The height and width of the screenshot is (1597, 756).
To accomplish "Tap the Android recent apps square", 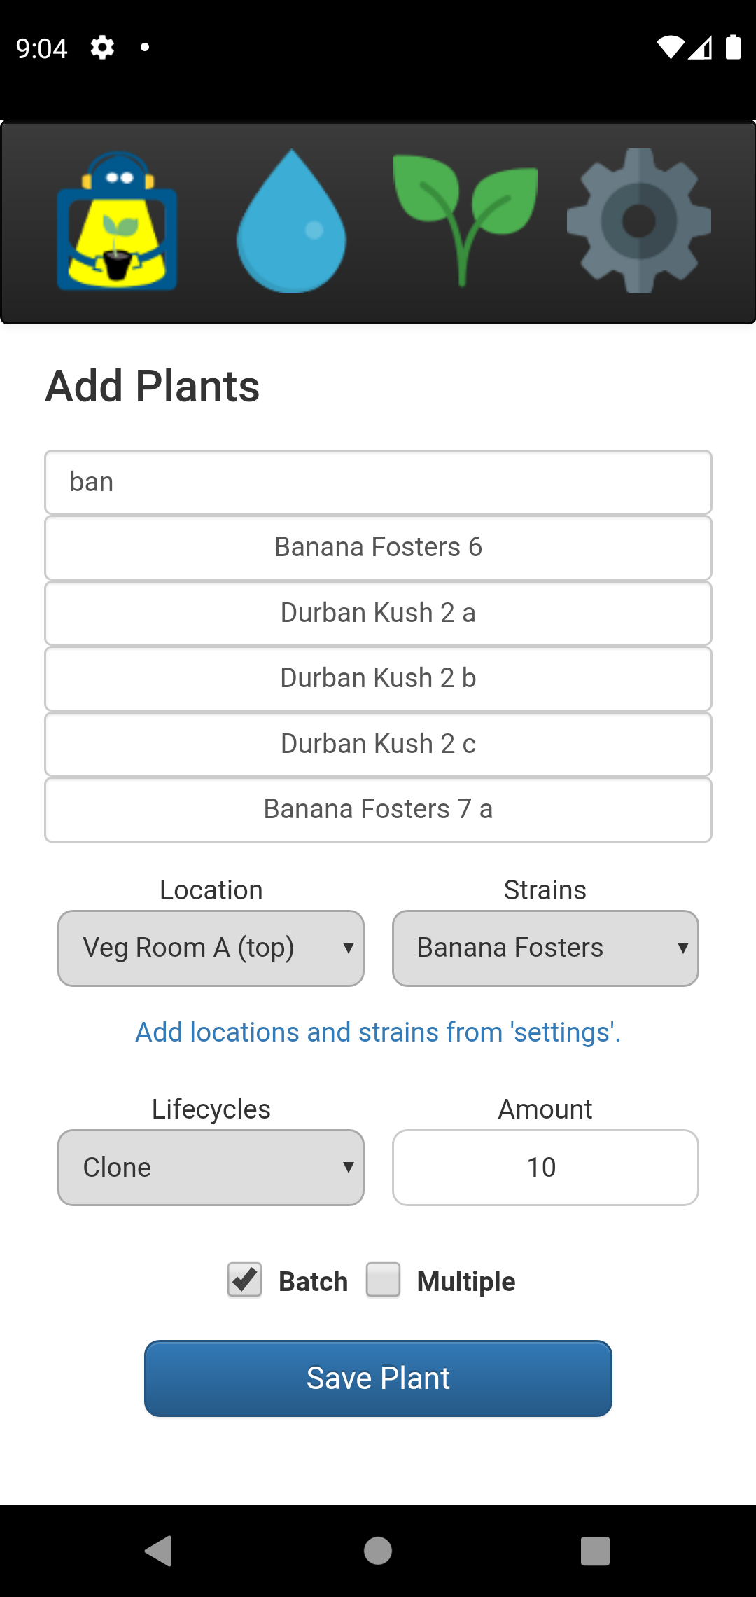I will (595, 1551).
